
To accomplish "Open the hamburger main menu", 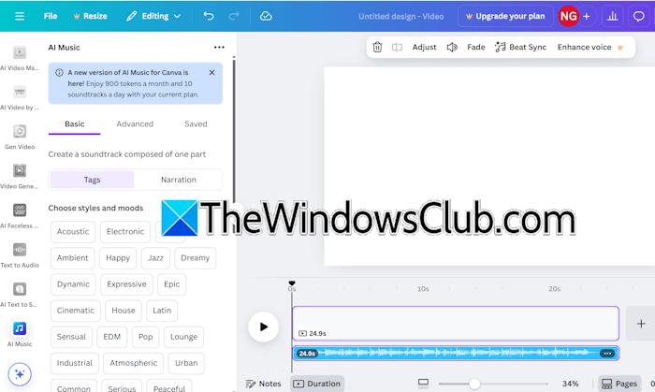I will coord(20,16).
